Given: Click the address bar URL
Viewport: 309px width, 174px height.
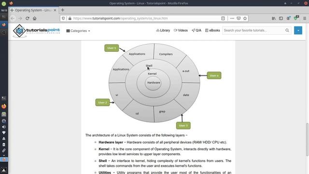Looking at the screenshot, I should (120, 18).
